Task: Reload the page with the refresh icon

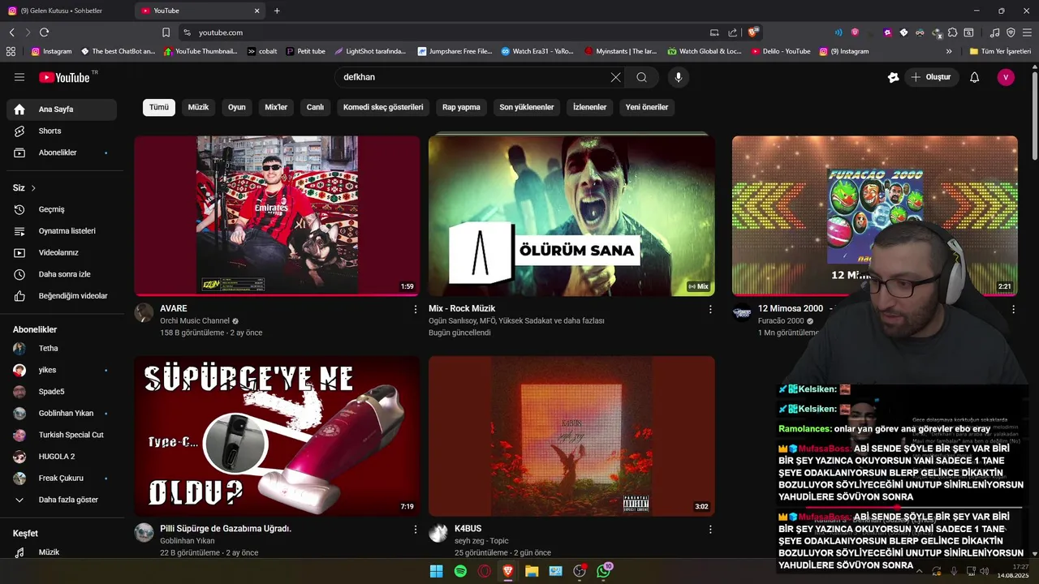Action: (x=44, y=32)
